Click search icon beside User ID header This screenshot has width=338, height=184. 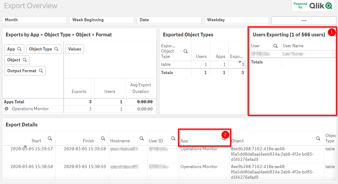173,138
